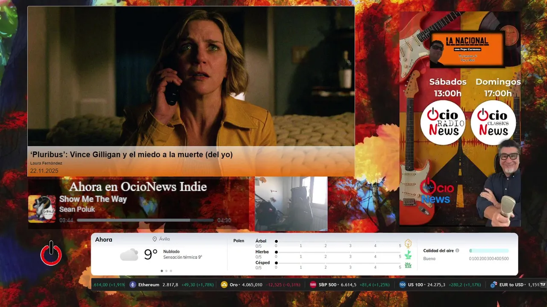The image size is (547, 307).
Task: Open the 'Pluribus' Vince Gilligan article headline
Action: (132, 155)
